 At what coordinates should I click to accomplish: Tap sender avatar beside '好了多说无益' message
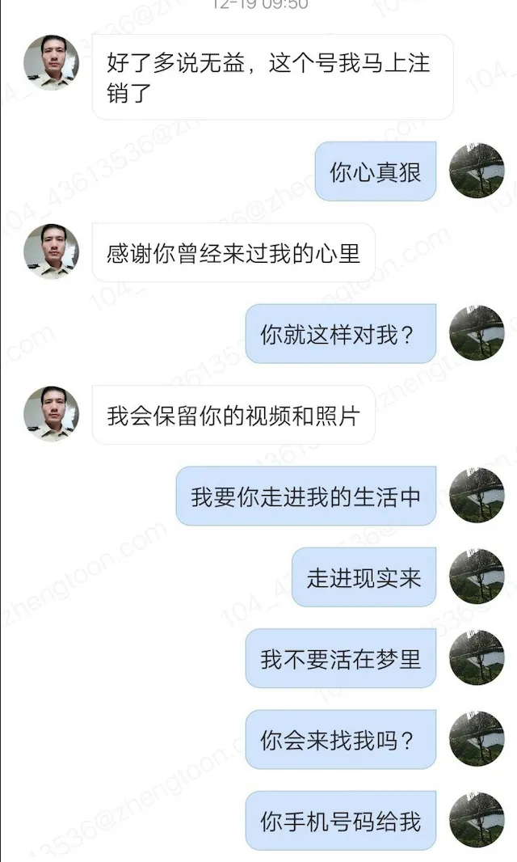[x=51, y=63]
